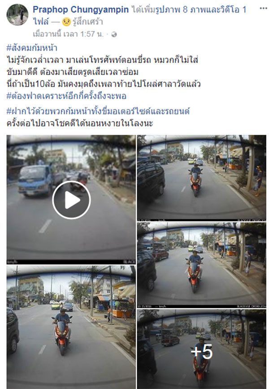Open the hashtag #ฝากไว้ด้วยพวกก้มหน้าทั้งขี่มอเตอร์ไซด์และรถยนต์

pyautogui.click(x=98, y=111)
